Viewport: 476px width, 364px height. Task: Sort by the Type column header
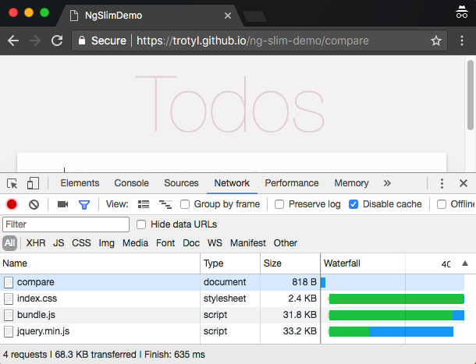tap(230, 263)
